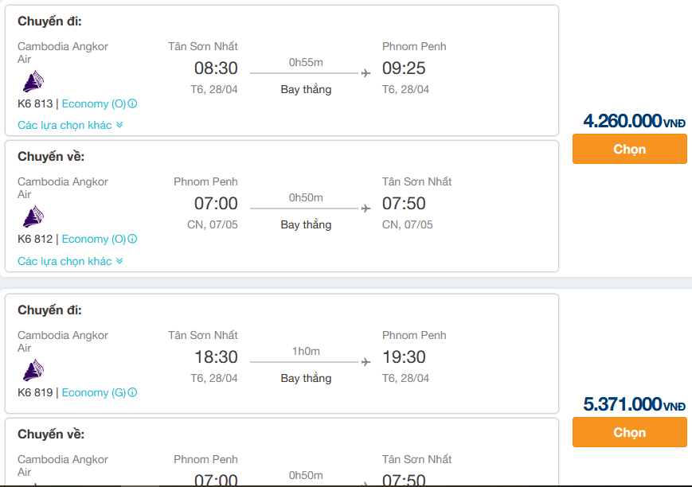Choose the 5.371.000 VNĐ round trip

pyautogui.click(x=629, y=432)
